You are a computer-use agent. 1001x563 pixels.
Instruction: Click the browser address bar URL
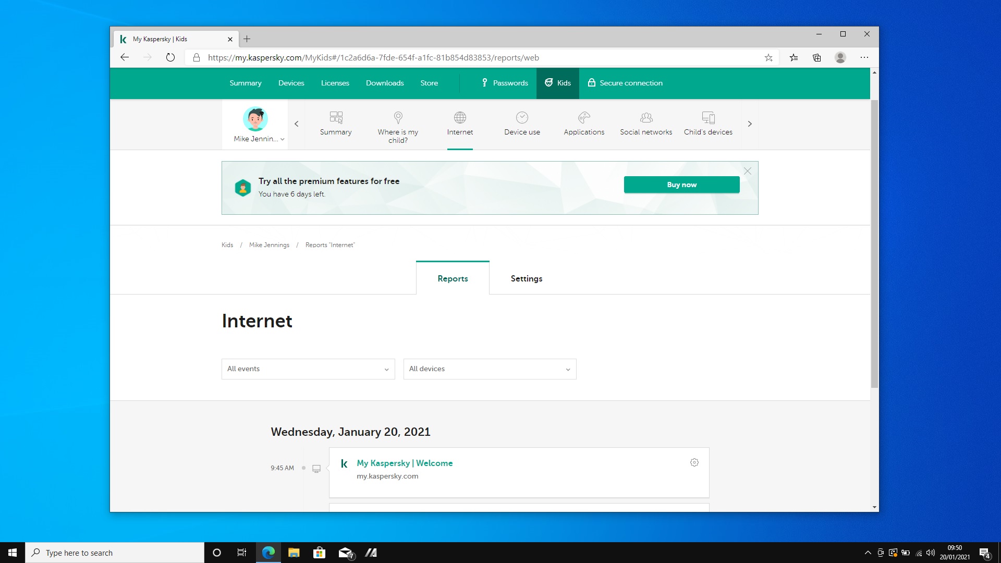(x=373, y=57)
